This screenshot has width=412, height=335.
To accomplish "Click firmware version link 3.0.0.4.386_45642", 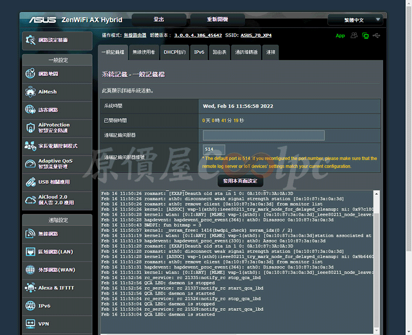I will (x=198, y=35).
